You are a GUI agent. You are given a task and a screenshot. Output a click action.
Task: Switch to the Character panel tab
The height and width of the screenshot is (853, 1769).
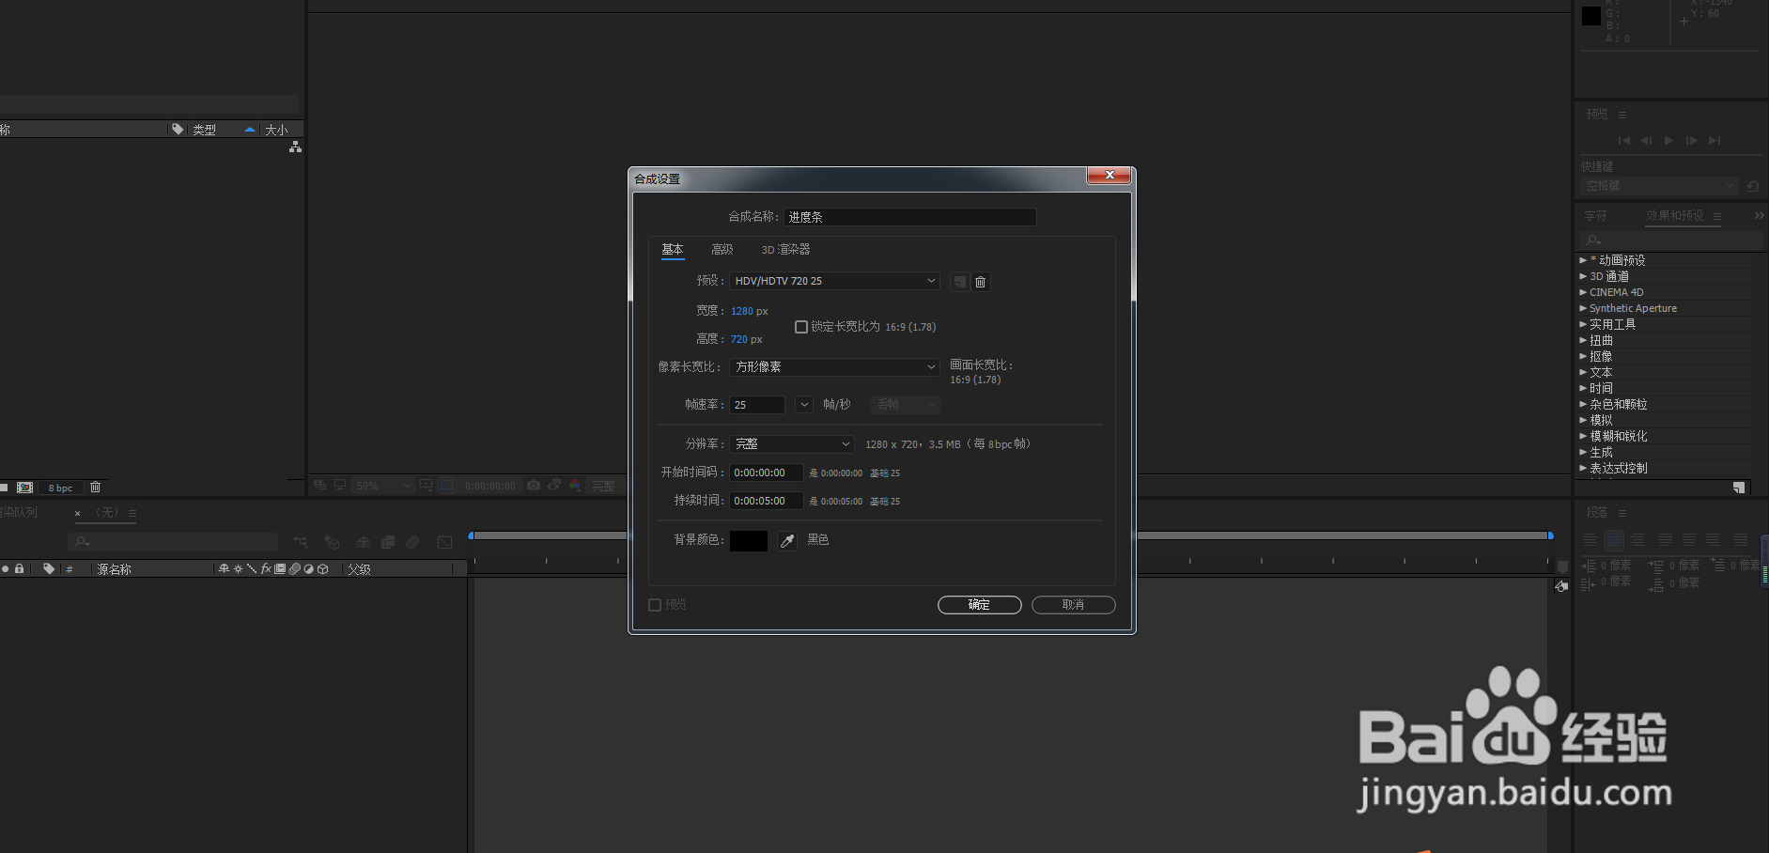(x=1595, y=216)
